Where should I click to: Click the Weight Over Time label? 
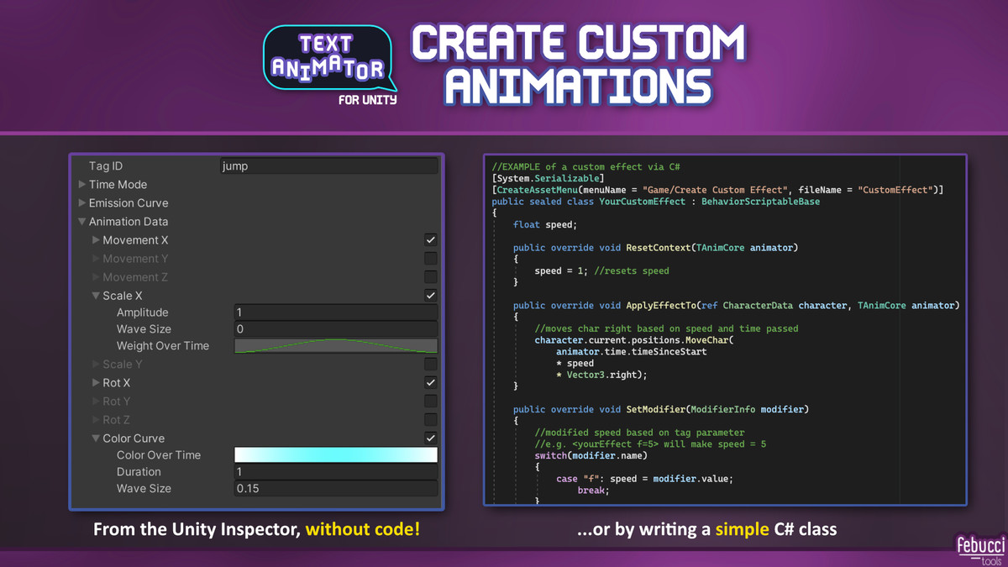coord(163,346)
